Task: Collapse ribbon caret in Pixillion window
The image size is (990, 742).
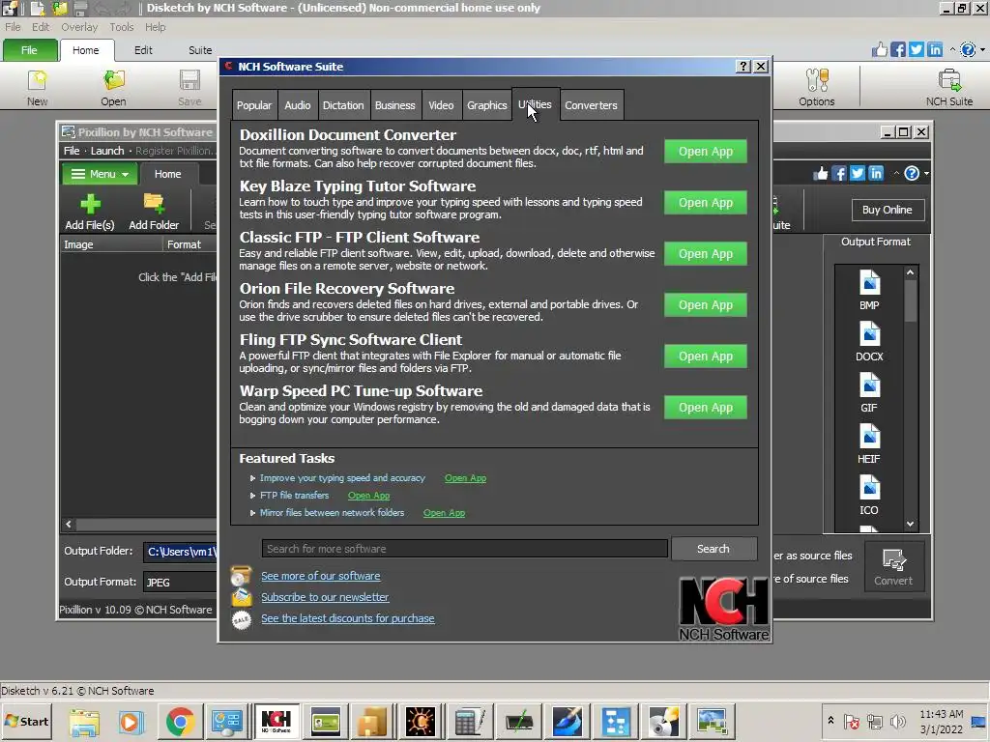Action: point(896,173)
